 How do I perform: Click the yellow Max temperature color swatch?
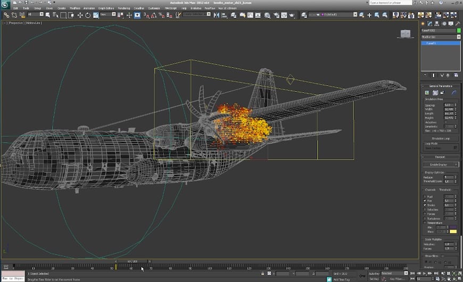coord(453,231)
